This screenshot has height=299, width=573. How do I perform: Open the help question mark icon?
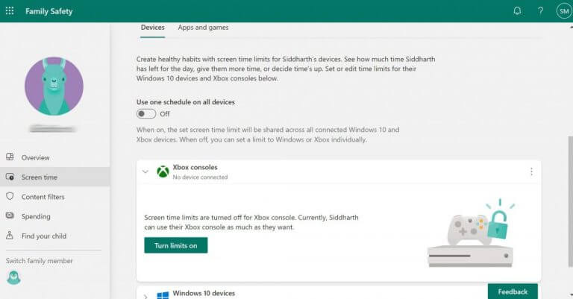coord(540,11)
